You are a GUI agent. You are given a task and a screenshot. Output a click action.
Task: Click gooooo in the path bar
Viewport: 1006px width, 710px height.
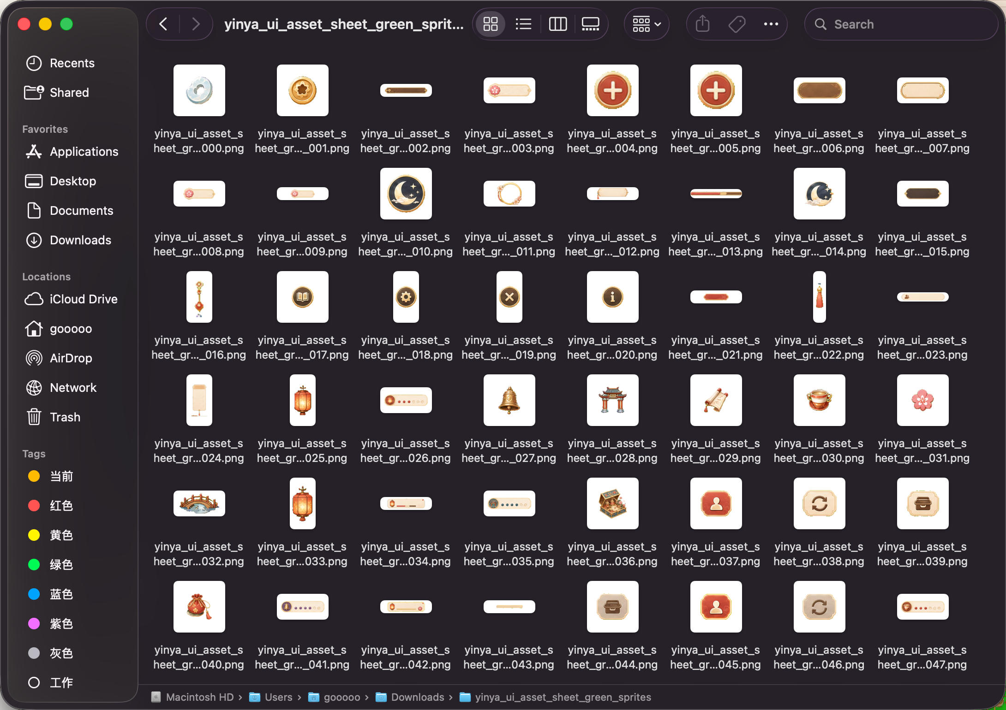[x=335, y=697]
